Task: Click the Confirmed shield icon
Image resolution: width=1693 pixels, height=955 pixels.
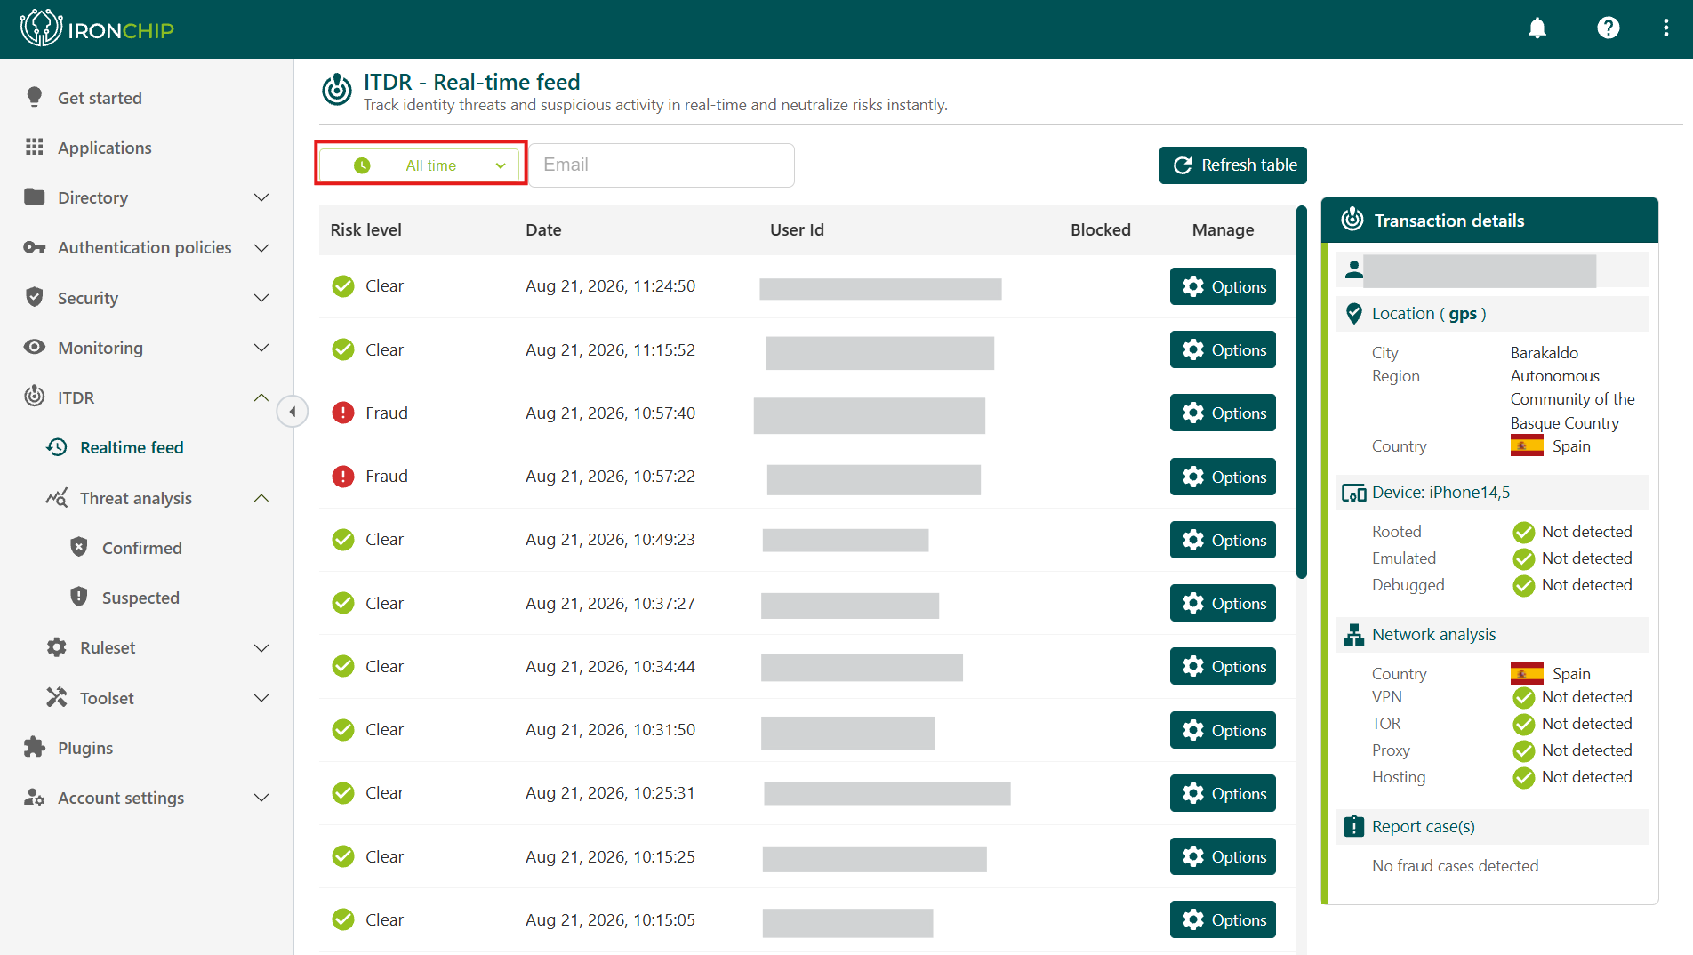Action: 79,547
